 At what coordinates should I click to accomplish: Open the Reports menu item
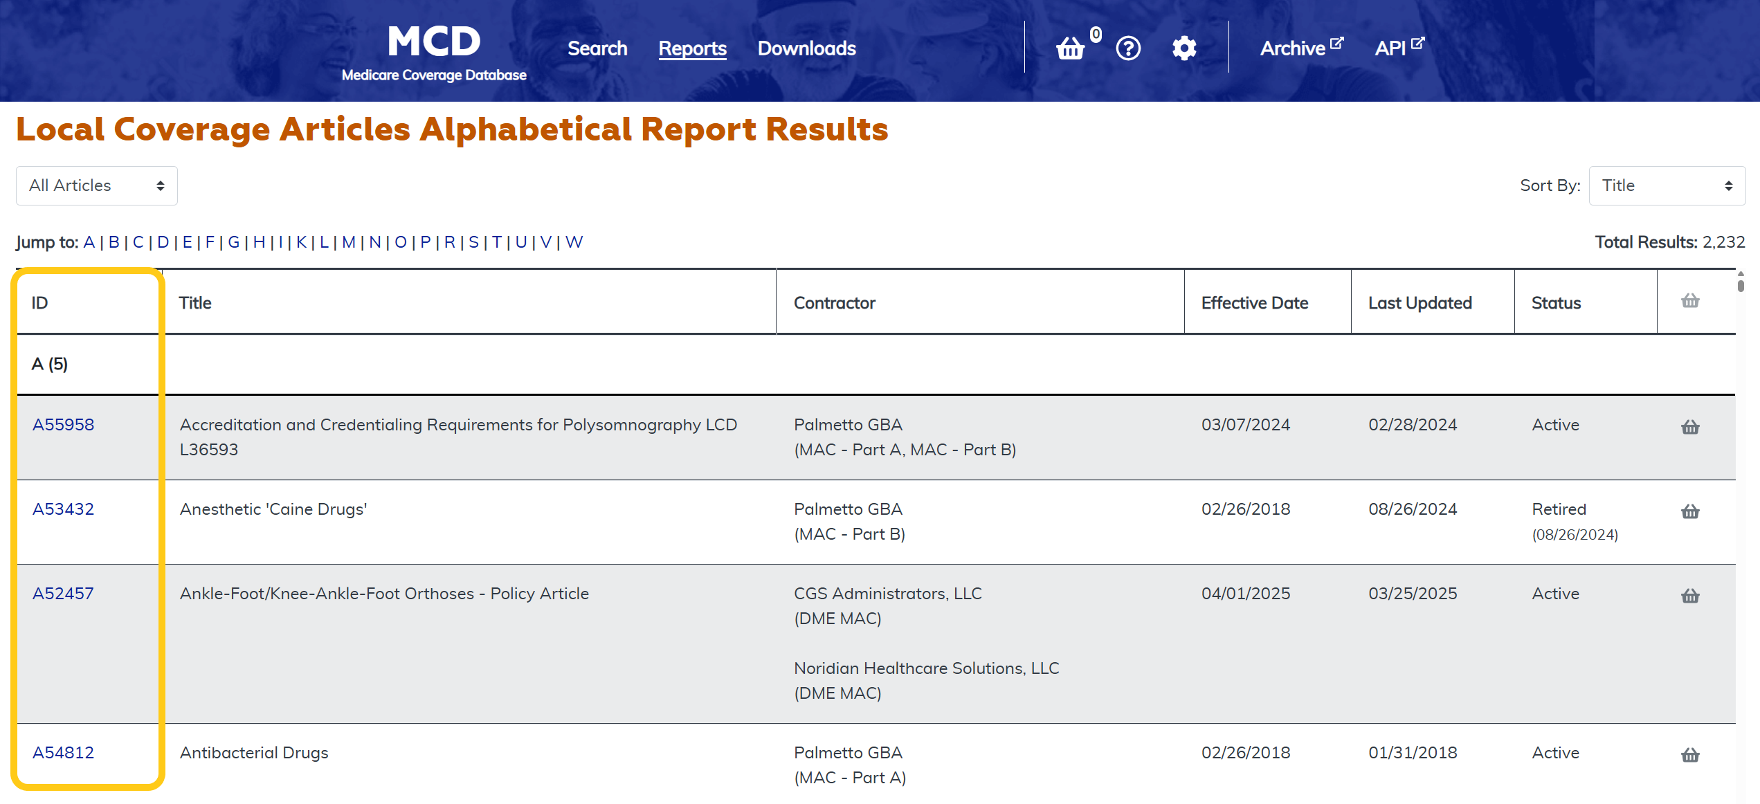[692, 48]
